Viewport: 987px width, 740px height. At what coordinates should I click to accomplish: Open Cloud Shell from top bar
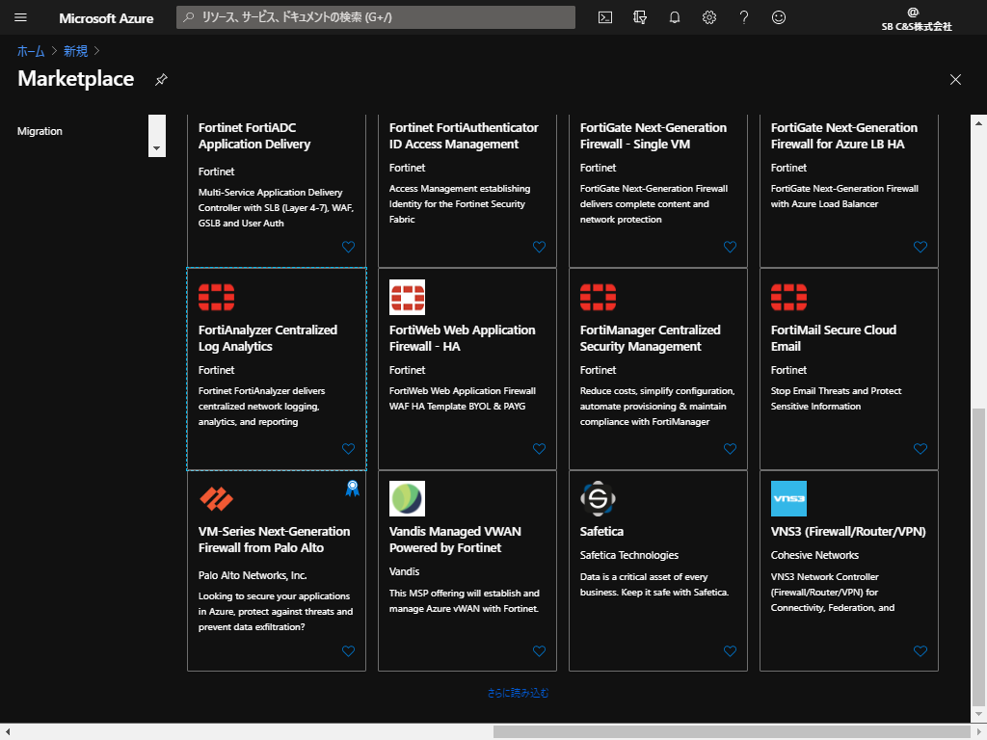pos(605,17)
